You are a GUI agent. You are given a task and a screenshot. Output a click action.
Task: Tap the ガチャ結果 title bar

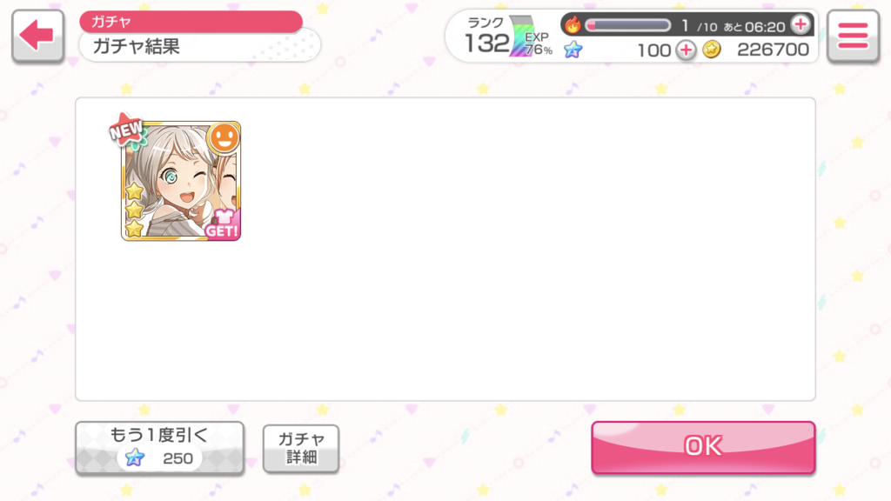[x=199, y=47]
